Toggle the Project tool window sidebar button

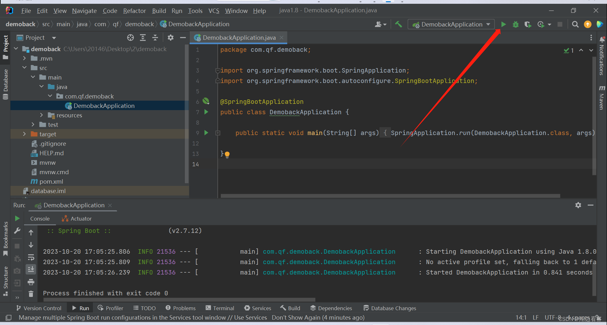click(x=5, y=47)
